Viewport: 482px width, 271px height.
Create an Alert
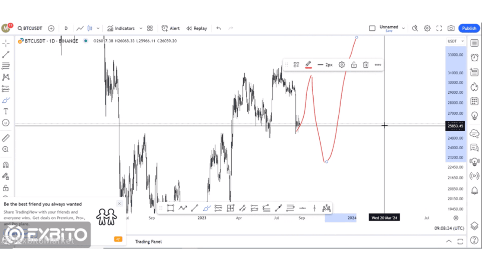pyautogui.click(x=171, y=28)
